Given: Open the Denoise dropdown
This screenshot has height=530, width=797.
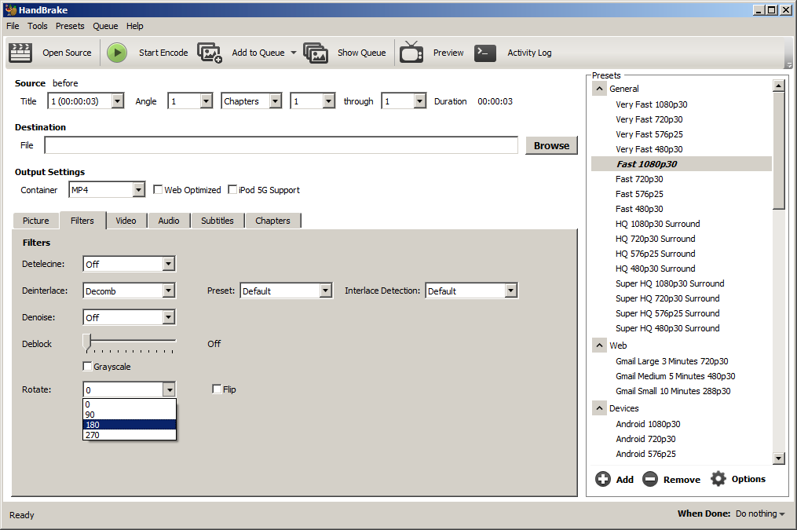Looking at the screenshot, I should (x=169, y=317).
